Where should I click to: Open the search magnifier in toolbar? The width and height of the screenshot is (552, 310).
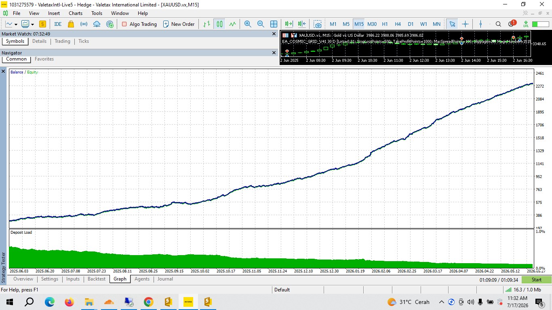[498, 24]
